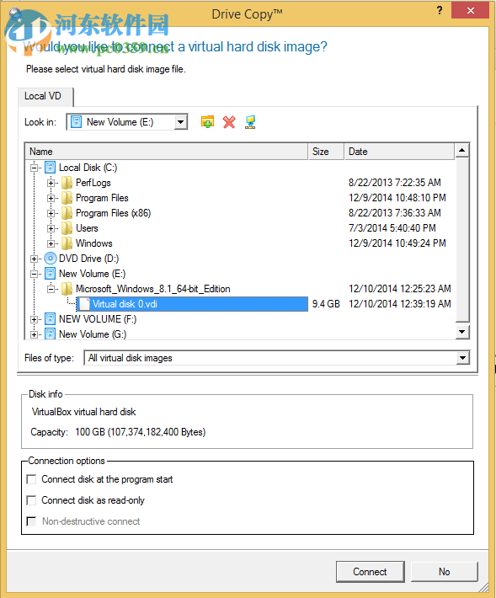This screenshot has width=496, height=598.
Task: Sort by the Size column header
Action: pos(326,152)
